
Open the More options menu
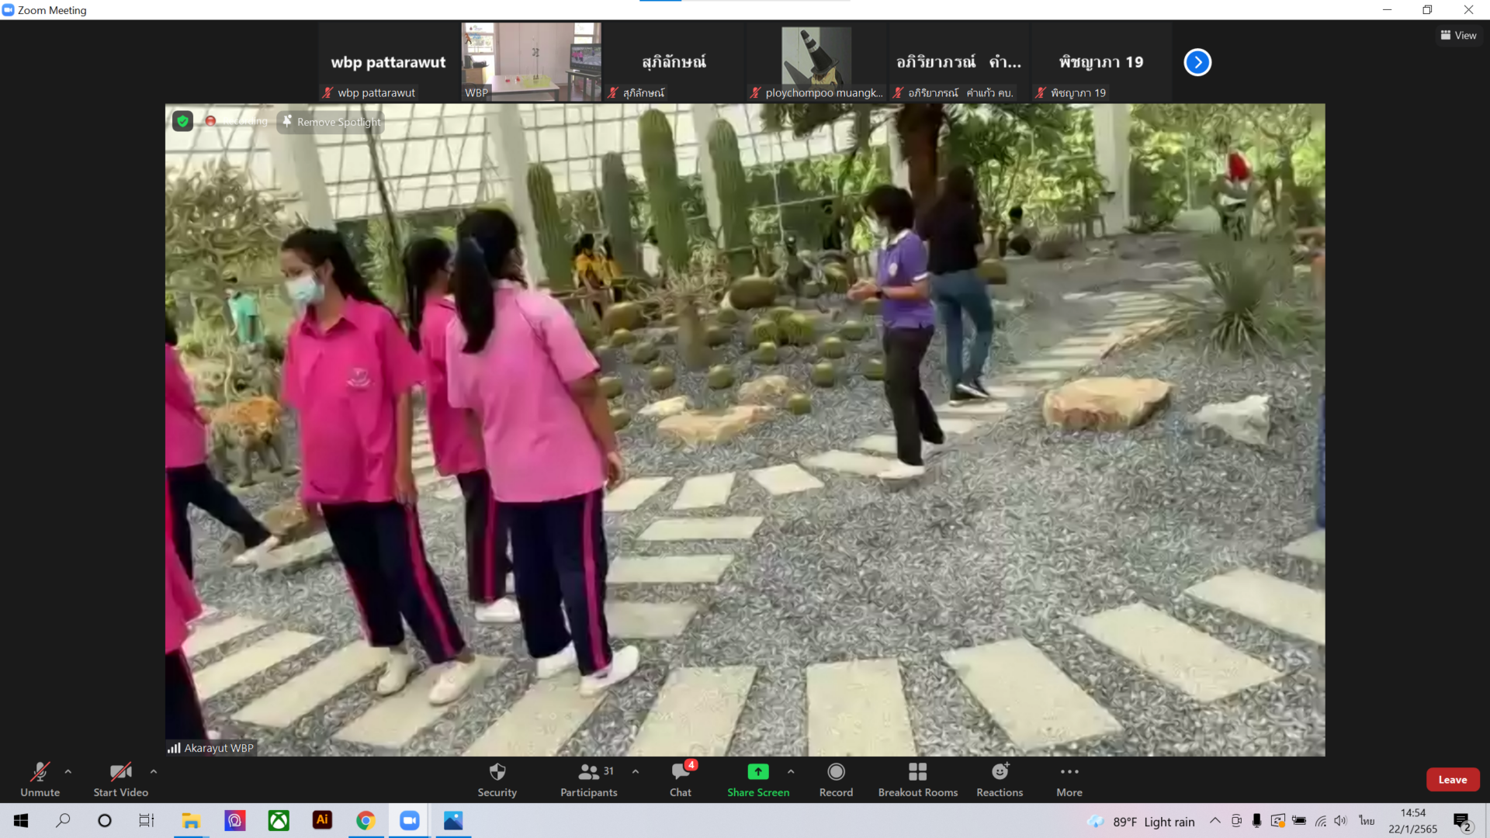coord(1069,779)
